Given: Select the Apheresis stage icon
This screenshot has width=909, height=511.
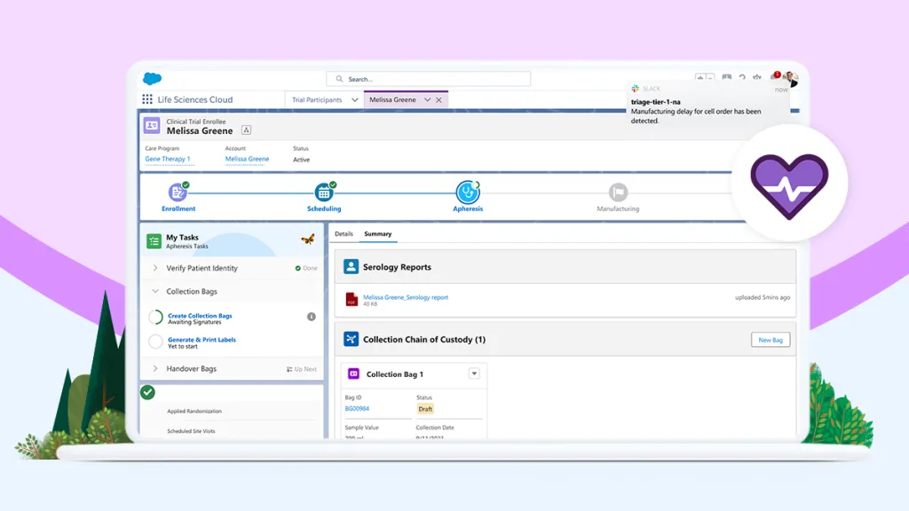Looking at the screenshot, I should [468, 192].
